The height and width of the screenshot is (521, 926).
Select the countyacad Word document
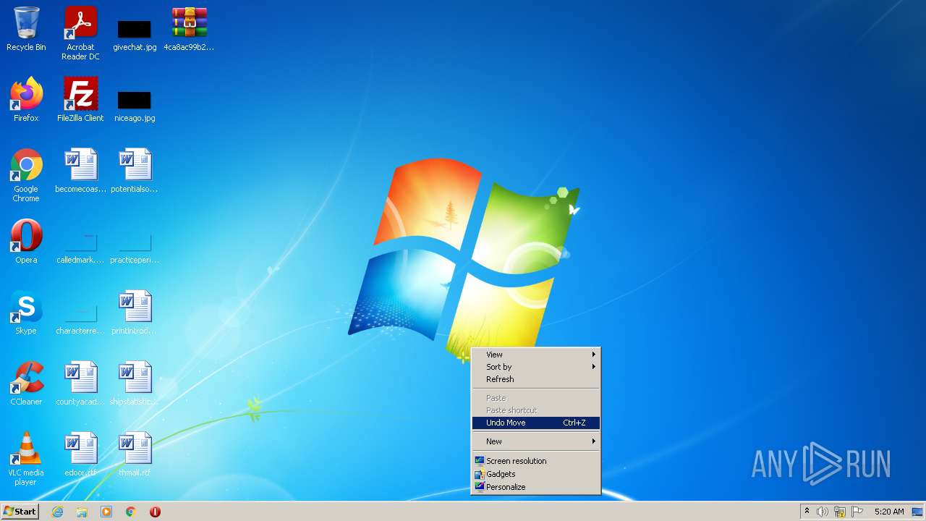80,384
